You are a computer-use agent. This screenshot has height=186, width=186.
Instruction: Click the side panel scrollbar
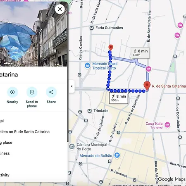[68, 72]
